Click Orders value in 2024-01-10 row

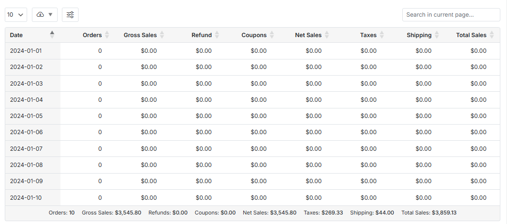(100, 197)
